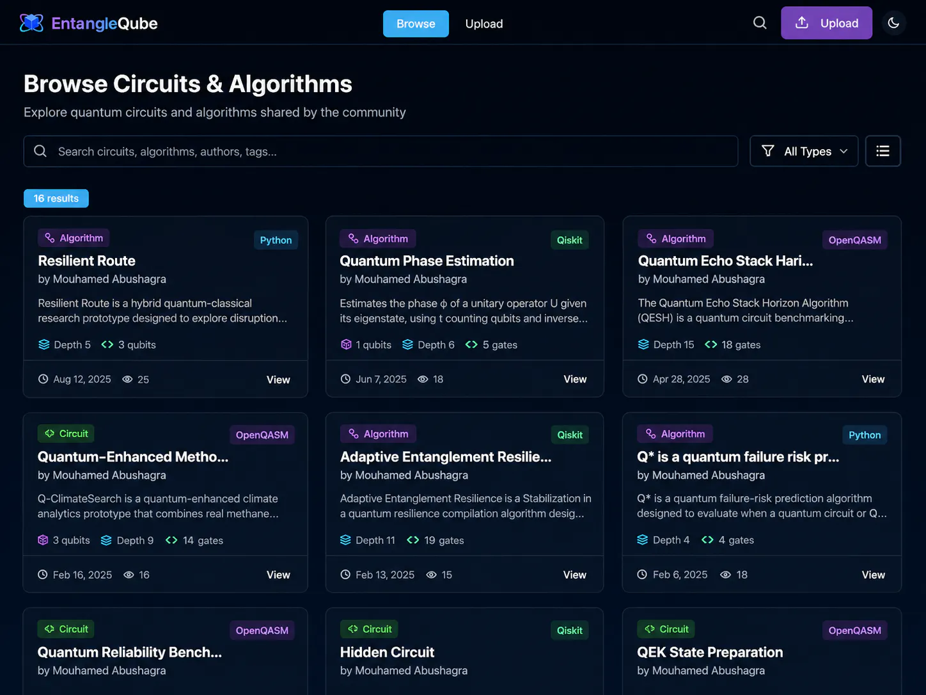Screen dimensions: 926x695
Task: View the Quantum Phase Estimation card
Action: point(575,379)
